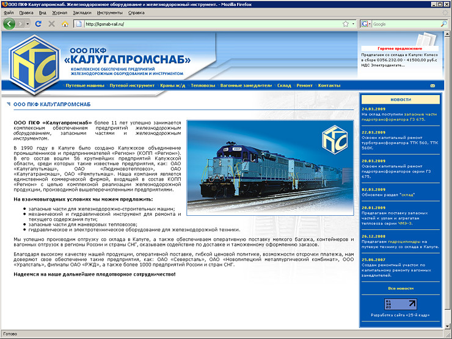Bookmark this page with the star icon
The image size is (452, 339).
point(345,24)
